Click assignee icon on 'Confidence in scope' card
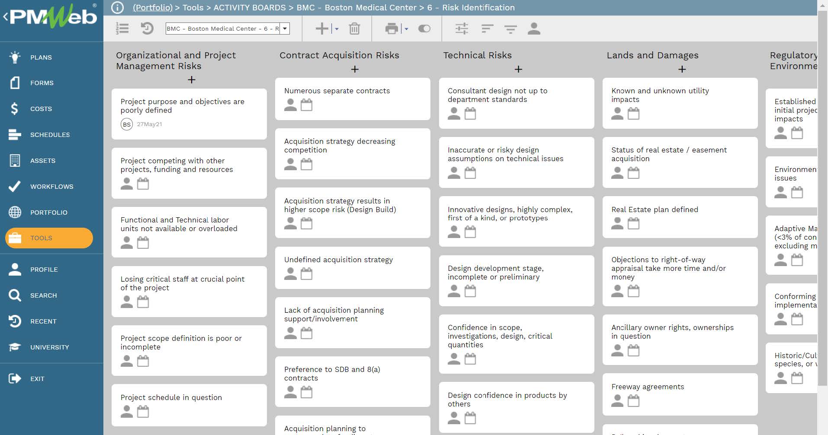This screenshot has width=828, height=435. click(x=454, y=359)
